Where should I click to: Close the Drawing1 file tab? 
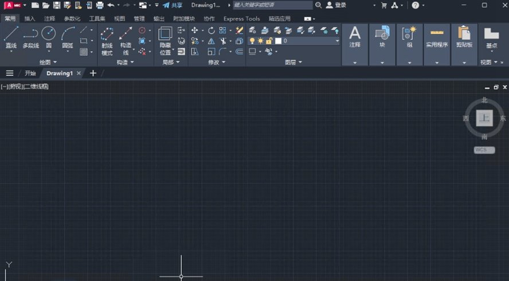(x=79, y=73)
